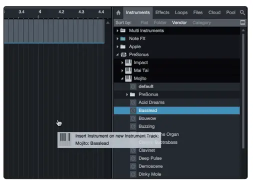This screenshot has height=180, width=253.
Task: Select the default Mojito preset
Action: coord(177,86)
